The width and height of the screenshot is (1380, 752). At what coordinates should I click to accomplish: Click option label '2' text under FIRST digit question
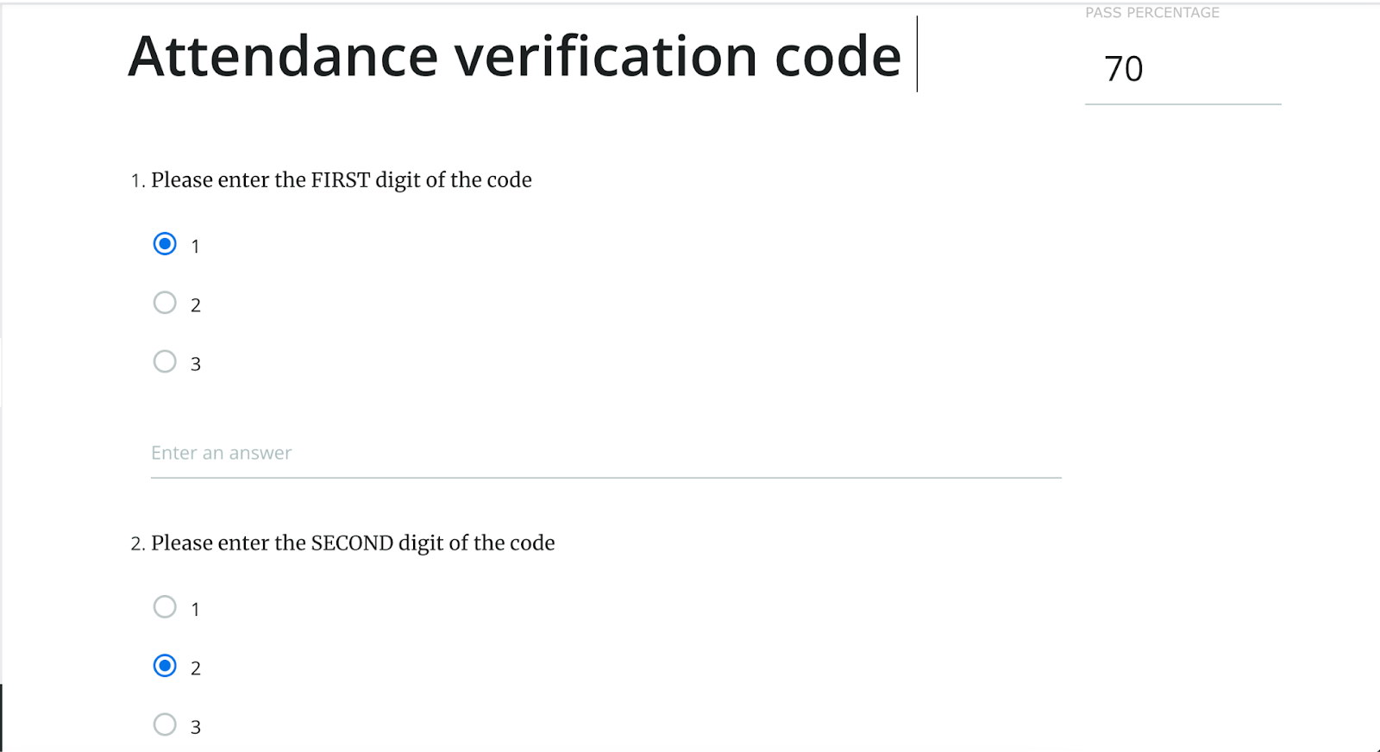point(196,305)
